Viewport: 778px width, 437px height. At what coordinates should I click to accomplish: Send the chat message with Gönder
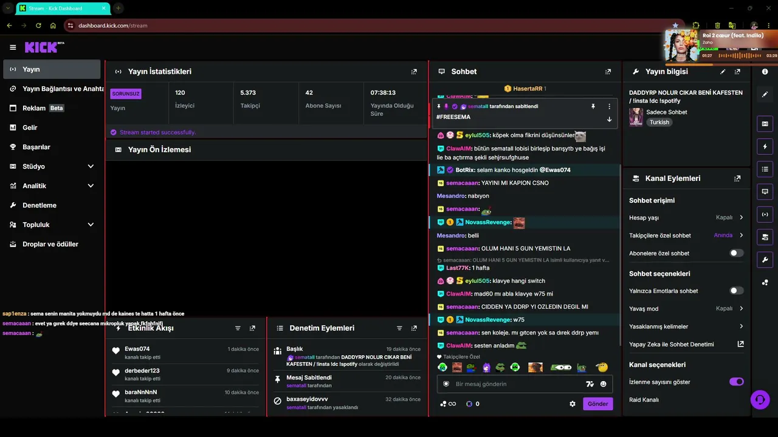597,404
